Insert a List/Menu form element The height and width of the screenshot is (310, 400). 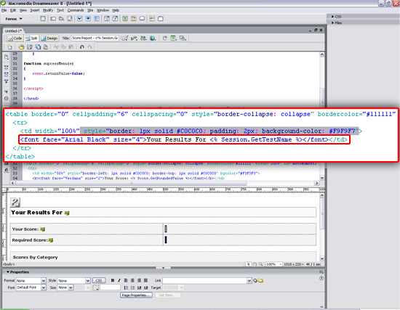(x=107, y=19)
